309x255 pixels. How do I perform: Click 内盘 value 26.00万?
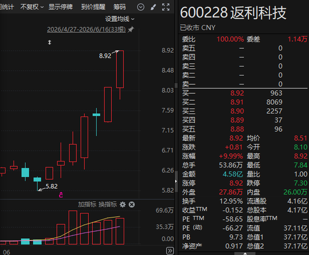point(295,192)
